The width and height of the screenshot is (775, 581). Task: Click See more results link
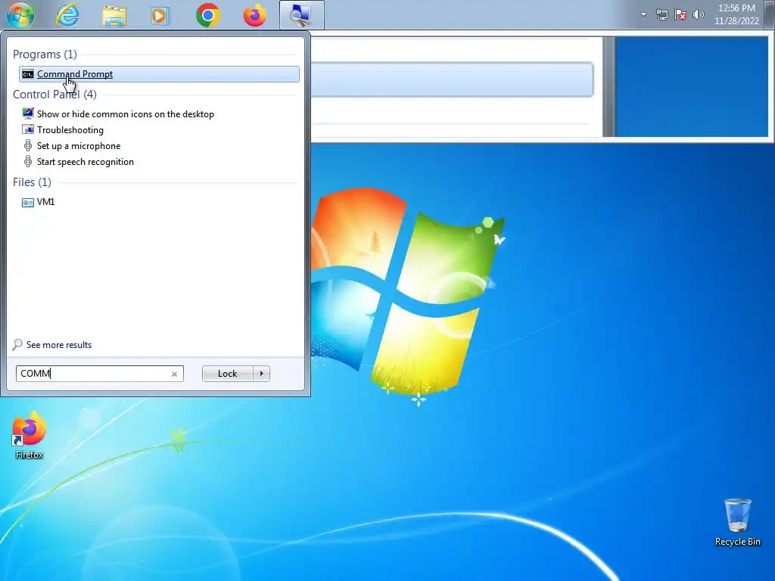59,345
